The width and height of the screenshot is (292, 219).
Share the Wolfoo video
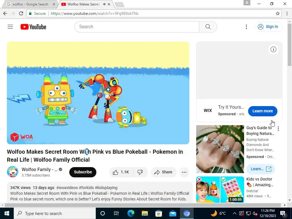[x=163, y=172]
